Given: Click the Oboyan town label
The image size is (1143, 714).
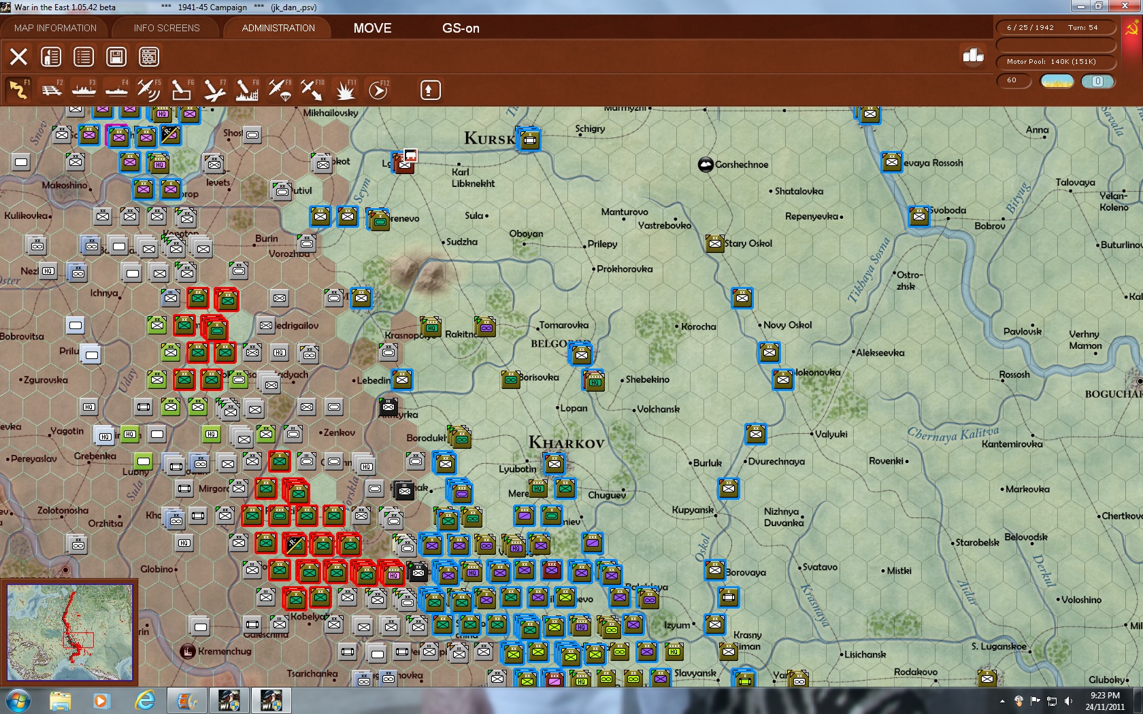Looking at the screenshot, I should (x=526, y=234).
